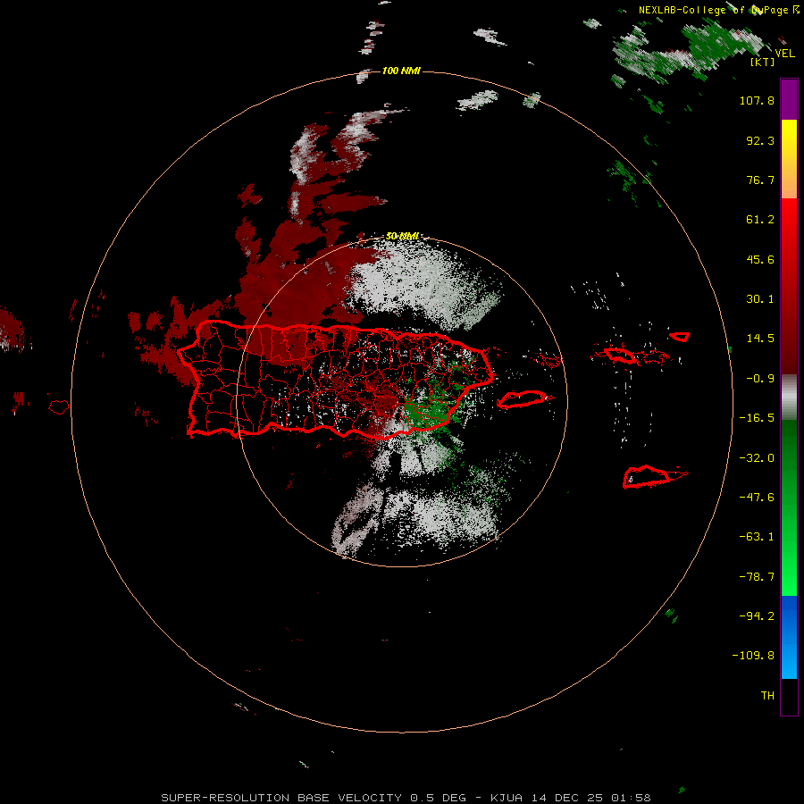
Task: Pick the red segment of the velocity bar
Action: (x=789, y=286)
